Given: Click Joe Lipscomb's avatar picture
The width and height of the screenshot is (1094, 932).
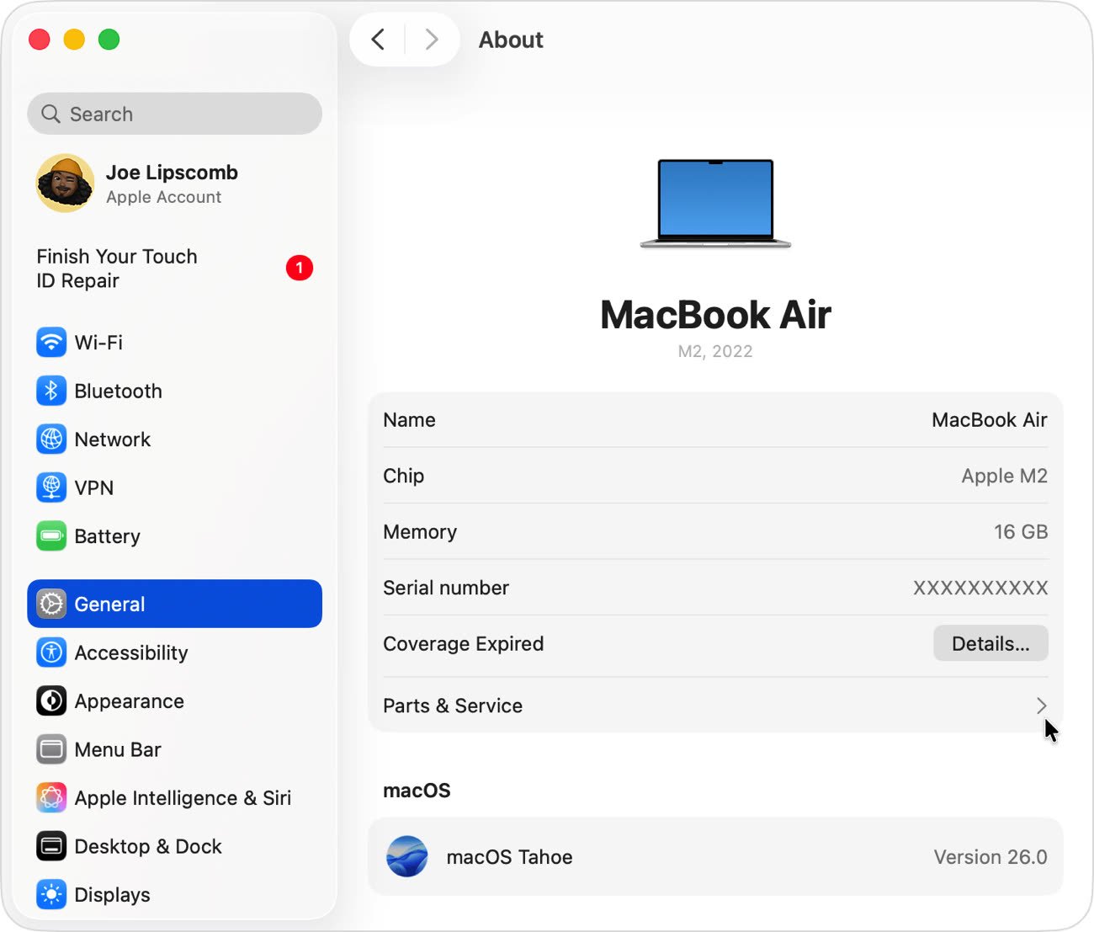Looking at the screenshot, I should click(x=65, y=183).
